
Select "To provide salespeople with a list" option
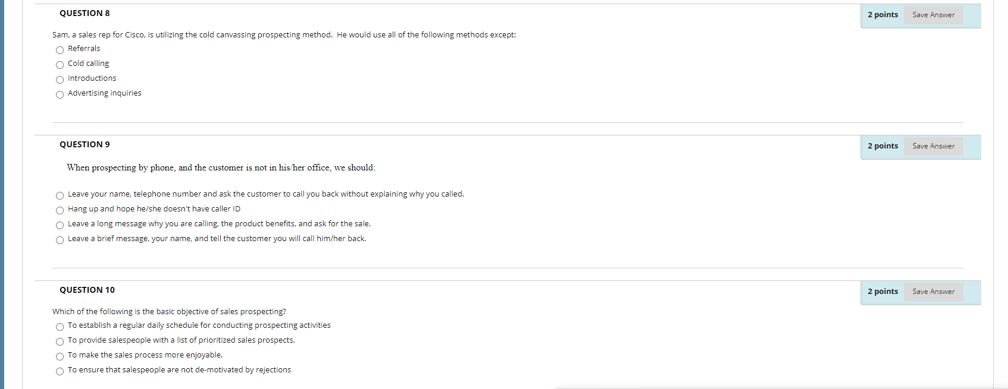(60, 341)
